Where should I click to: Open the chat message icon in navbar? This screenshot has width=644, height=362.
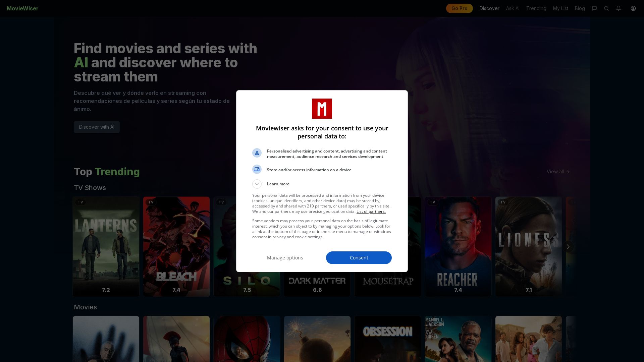pyautogui.click(x=594, y=8)
